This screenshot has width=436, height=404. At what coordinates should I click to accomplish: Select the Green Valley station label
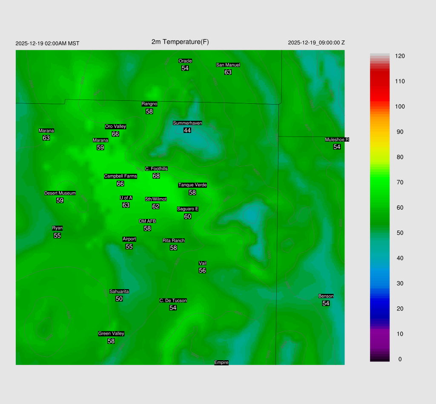[111, 333]
